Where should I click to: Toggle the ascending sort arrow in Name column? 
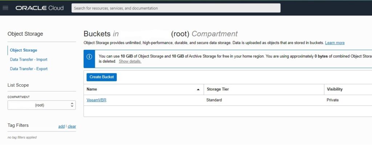[198, 89]
